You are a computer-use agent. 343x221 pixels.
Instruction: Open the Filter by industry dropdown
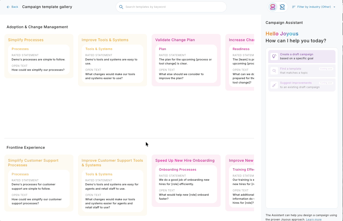tap(314, 7)
